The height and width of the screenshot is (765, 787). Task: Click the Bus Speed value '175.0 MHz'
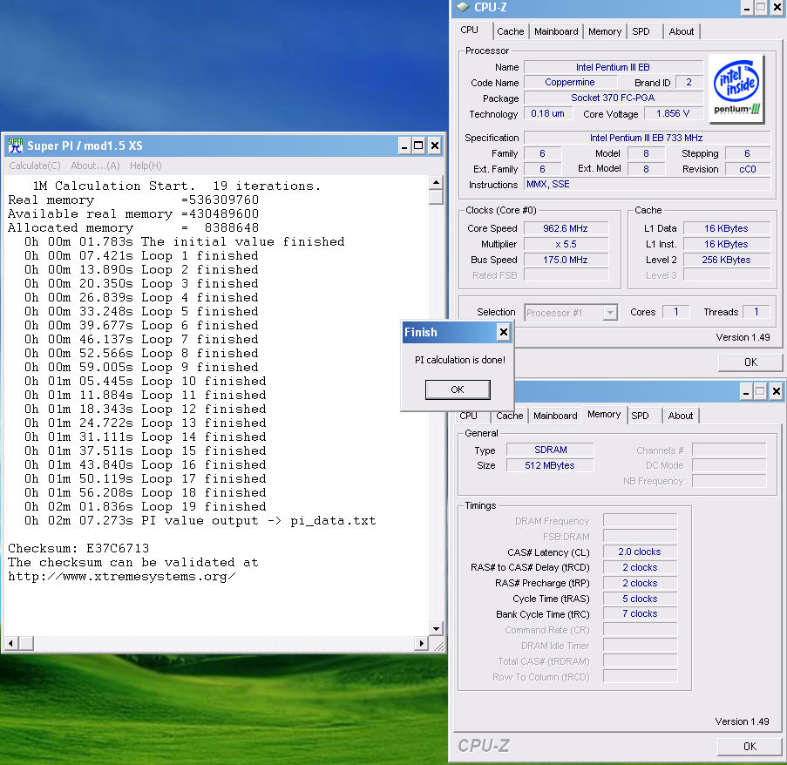click(566, 260)
